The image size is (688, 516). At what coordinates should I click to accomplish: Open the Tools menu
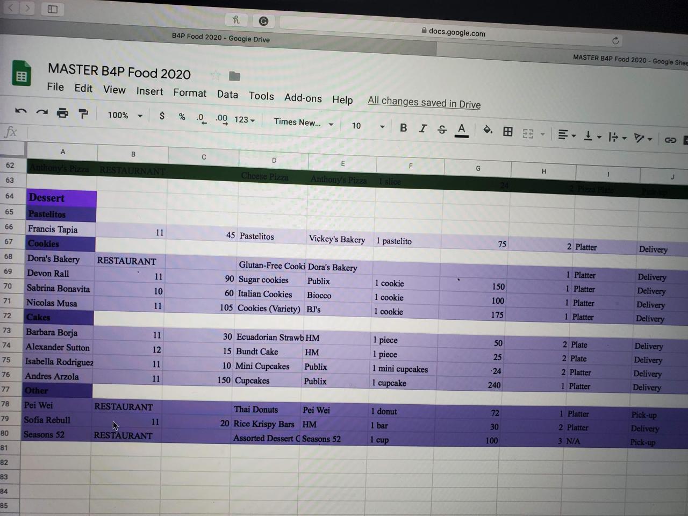261,96
